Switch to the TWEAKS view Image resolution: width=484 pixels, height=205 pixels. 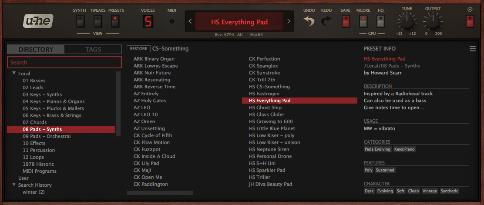[98, 21]
